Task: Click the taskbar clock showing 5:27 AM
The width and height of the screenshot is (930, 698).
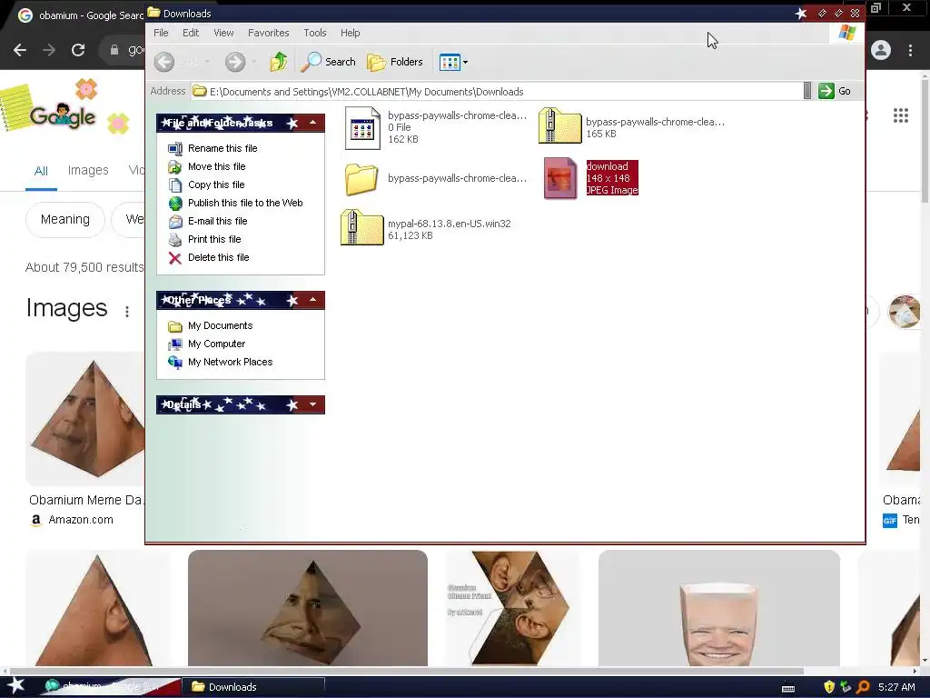Action: coord(896,687)
